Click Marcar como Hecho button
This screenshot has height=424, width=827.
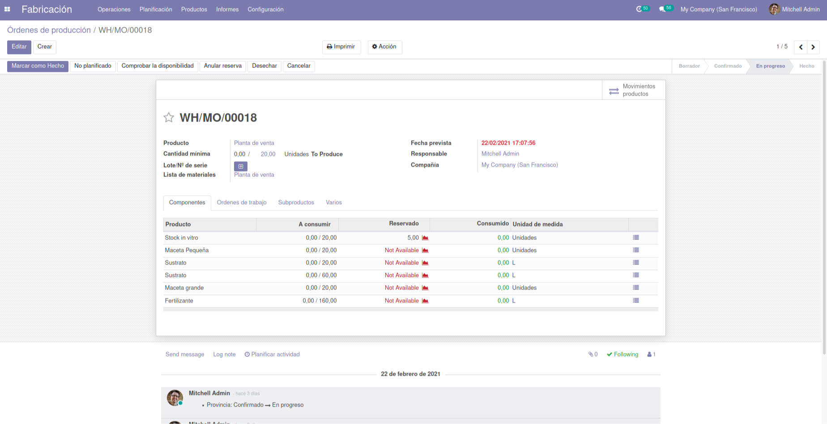[38, 66]
